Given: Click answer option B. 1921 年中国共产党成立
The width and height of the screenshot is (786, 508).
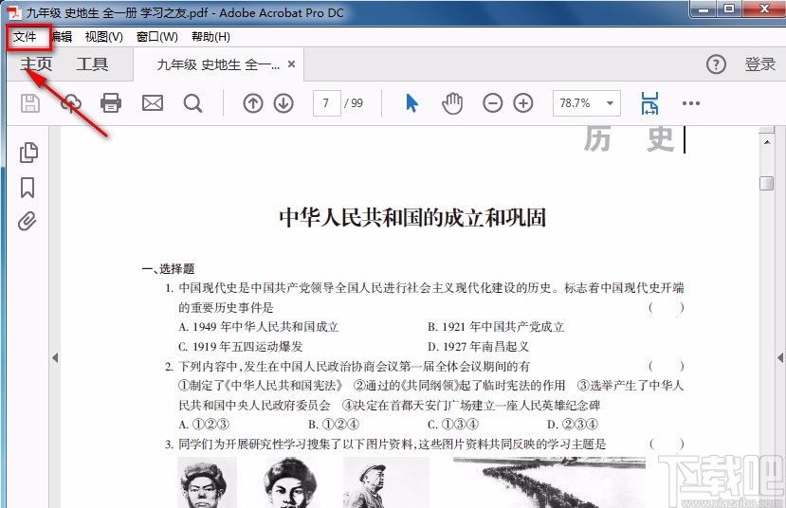Looking at the screenshot, I should point(496,327).
